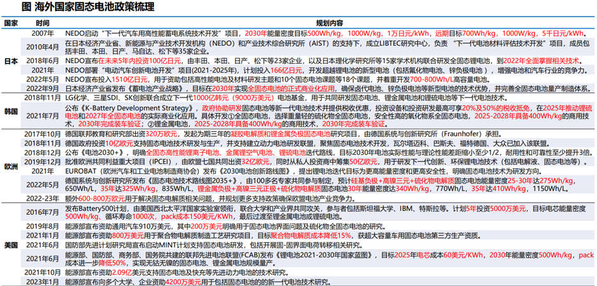Click red text '2.09亿'

121,273
